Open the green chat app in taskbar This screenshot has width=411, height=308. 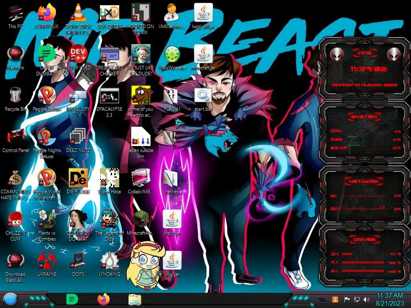72,299
